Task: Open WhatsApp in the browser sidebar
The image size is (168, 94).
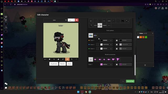Action: (2, 39)
